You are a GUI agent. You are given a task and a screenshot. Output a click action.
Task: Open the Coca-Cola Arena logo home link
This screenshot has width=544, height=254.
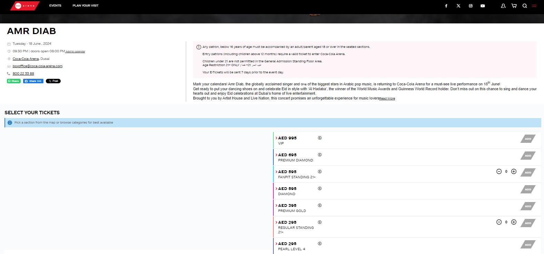25,6
